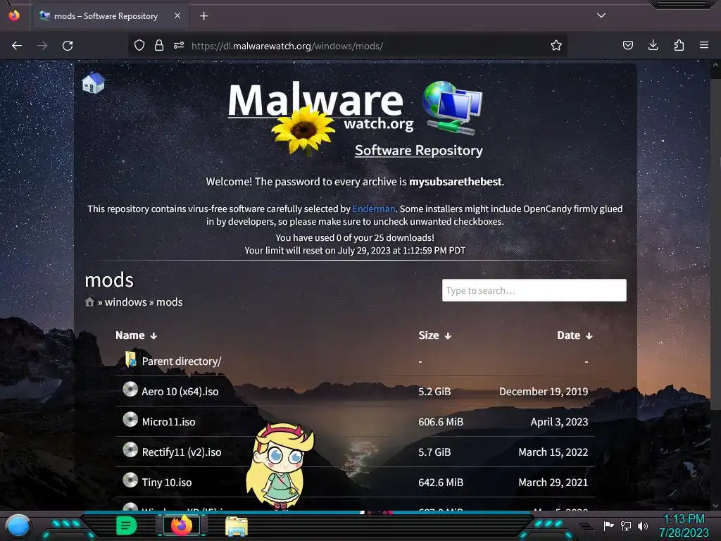Bookmark this page with the star icon
Viewport: 721px width, 541px height.
click(x=556, y=45)
